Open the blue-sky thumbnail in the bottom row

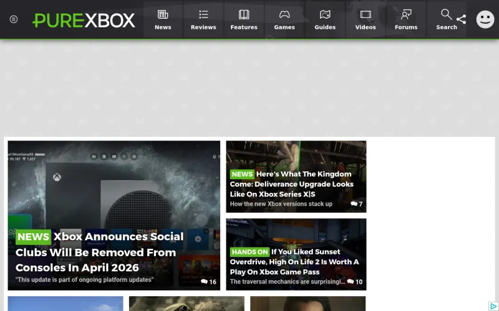click(65, 304)
